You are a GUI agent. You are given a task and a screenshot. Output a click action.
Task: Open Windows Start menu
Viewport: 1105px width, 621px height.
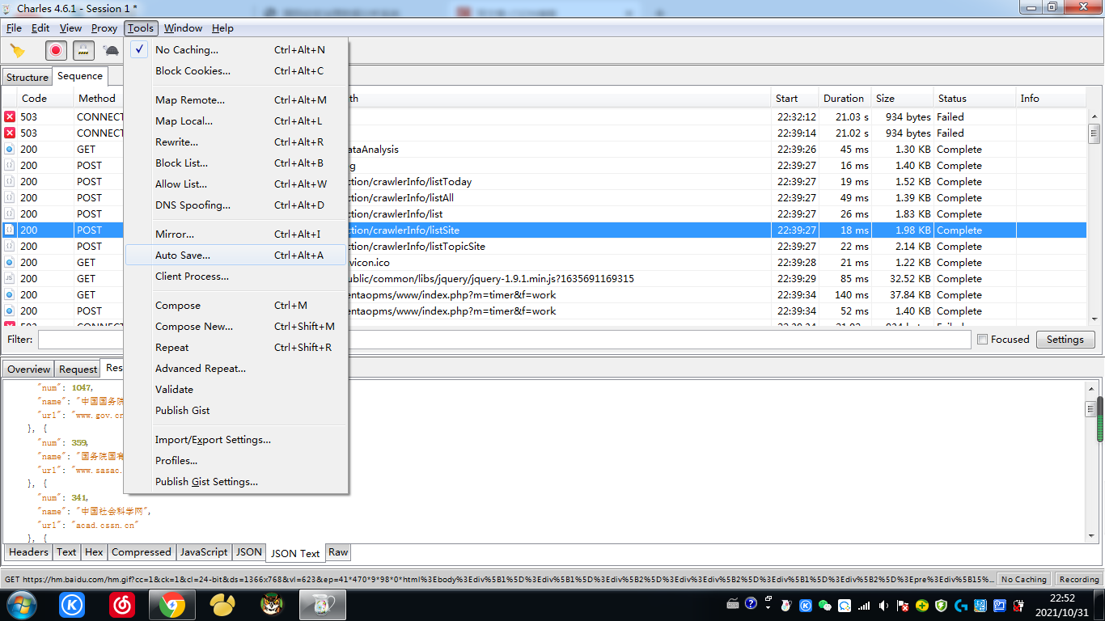click(x=21, y=605)
